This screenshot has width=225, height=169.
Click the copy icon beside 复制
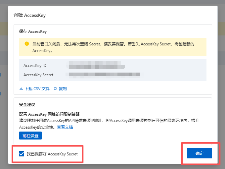(x=55, y=89)
